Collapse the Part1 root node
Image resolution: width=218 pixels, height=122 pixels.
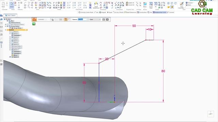(4, 19)
